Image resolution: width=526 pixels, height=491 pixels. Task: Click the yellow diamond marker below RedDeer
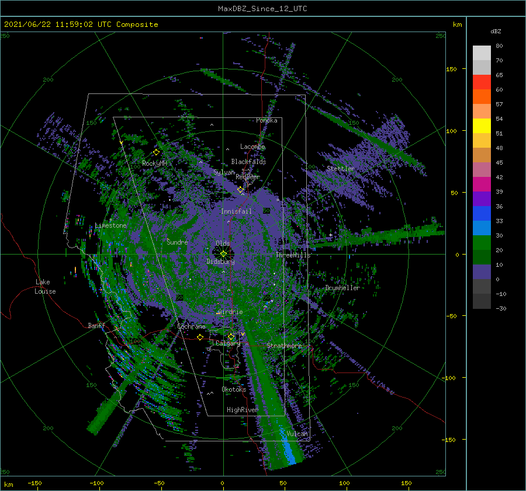point(240,190)
